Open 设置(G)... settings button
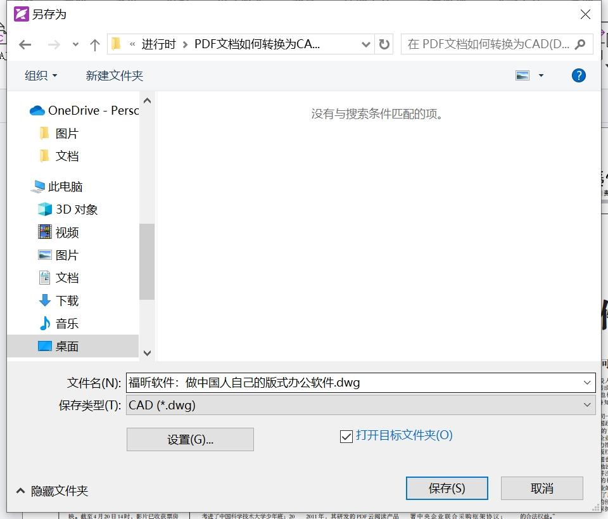This screenshot has height=519, width=608. (x=190, y=440)
